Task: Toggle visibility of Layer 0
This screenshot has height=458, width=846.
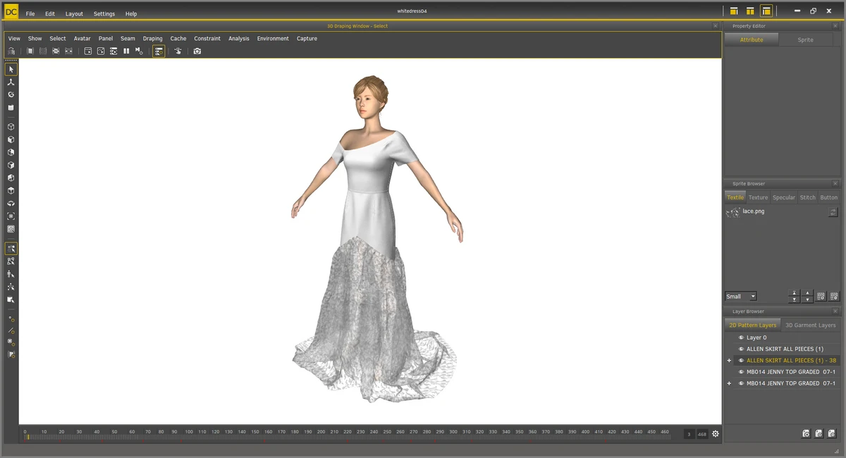Action: point(741,338)
